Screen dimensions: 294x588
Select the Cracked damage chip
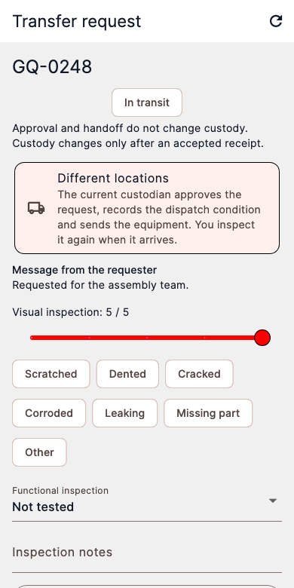tap(199, 374)
